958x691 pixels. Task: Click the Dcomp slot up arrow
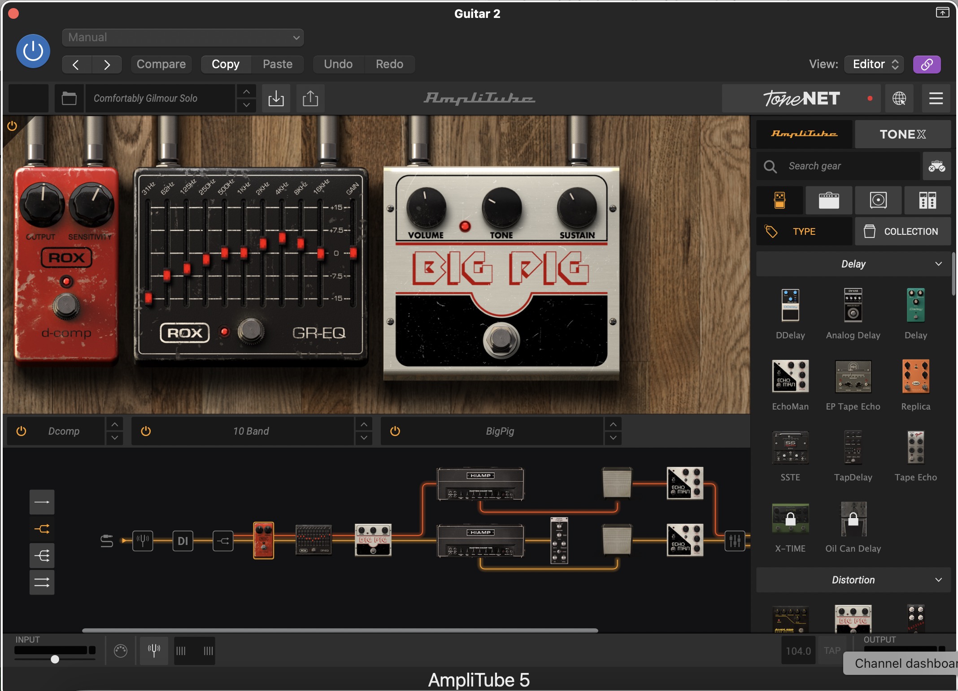click(115, 424)
